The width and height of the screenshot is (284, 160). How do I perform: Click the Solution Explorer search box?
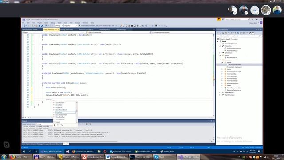click(x=239, y=36)
